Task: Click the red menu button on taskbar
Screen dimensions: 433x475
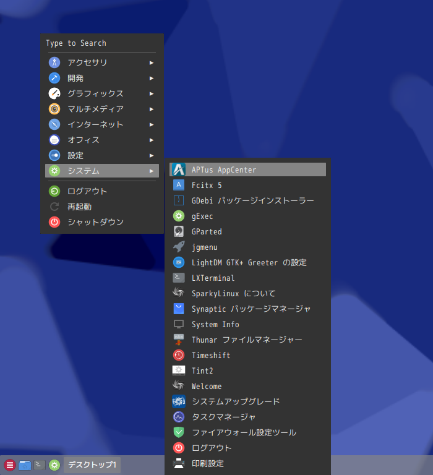Action: pos(9,464)
